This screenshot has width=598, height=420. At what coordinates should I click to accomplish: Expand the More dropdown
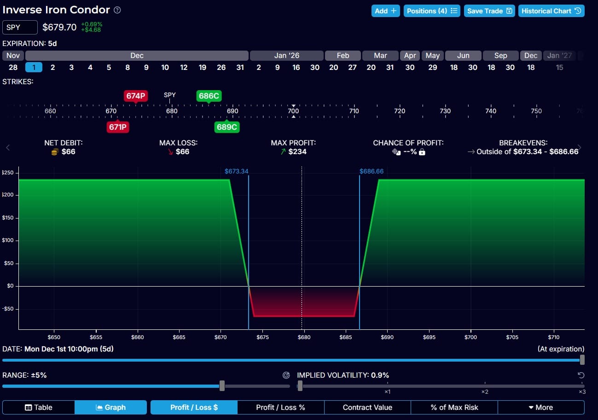(540, 408)
